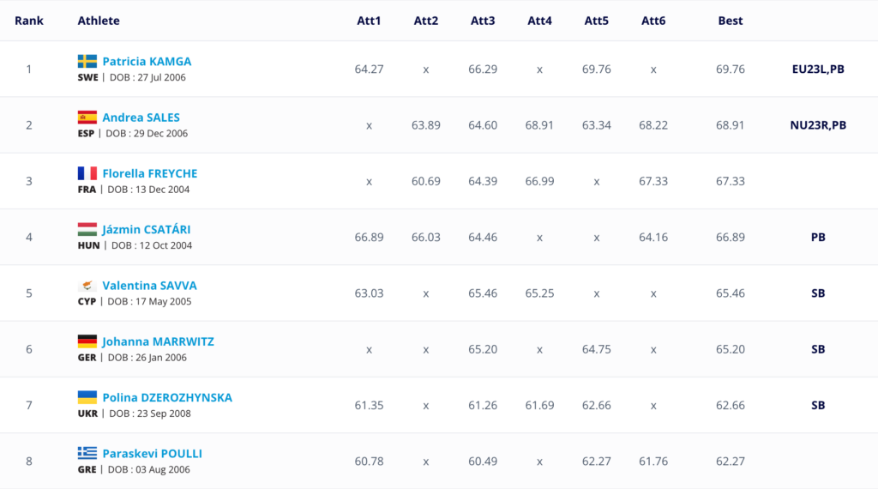The height and width of the screenshot is (489, 878).
Task: Open Paraskevi POULLI athlete profile
Action: [152, 453]
